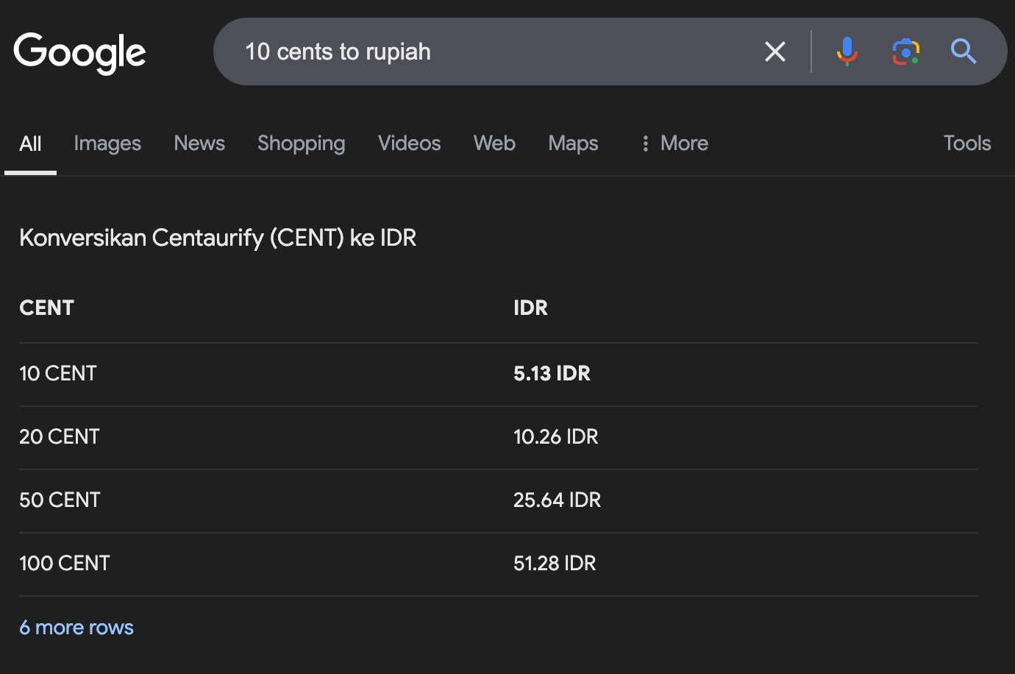The width and height of the screenshot is (1015, 674).
Task: Open Google Lens image search
Action: 905,52
